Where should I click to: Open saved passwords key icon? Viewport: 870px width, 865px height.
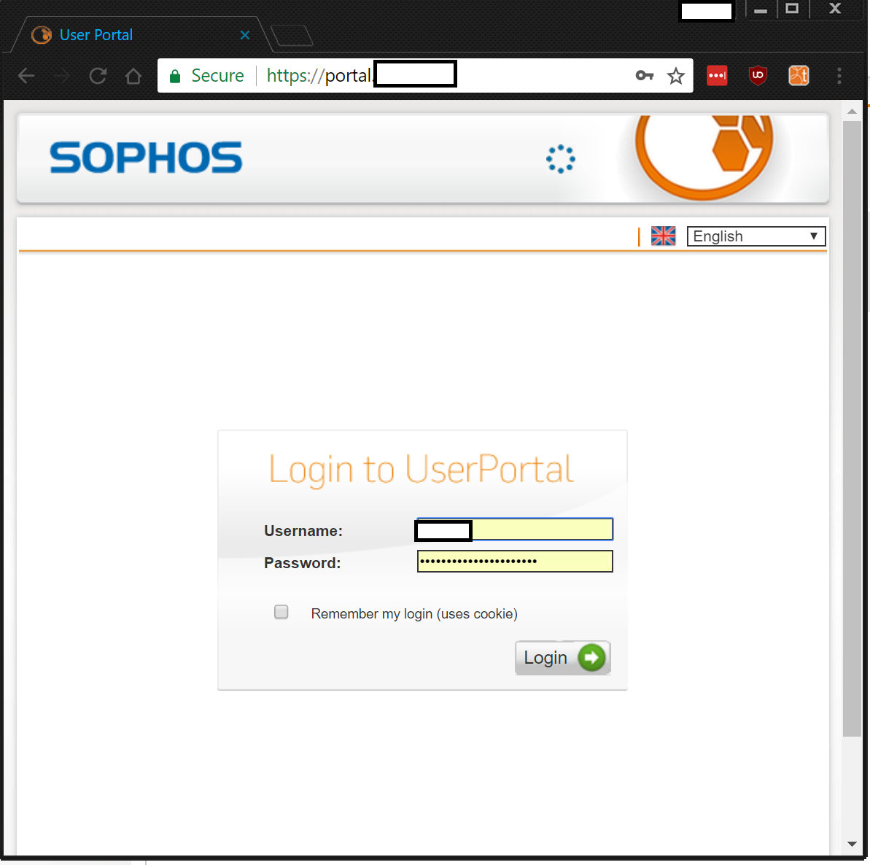click(x=644, y=75)
